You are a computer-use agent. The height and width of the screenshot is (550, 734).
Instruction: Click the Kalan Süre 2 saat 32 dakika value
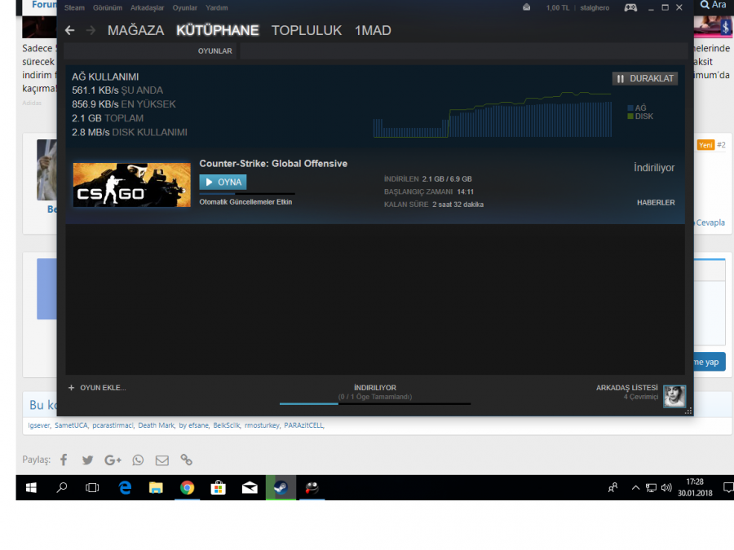(x=458, y=205)
